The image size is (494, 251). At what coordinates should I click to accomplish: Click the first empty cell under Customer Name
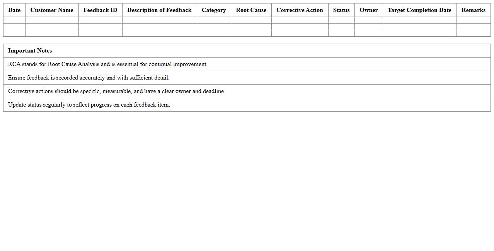click(52, 20)
